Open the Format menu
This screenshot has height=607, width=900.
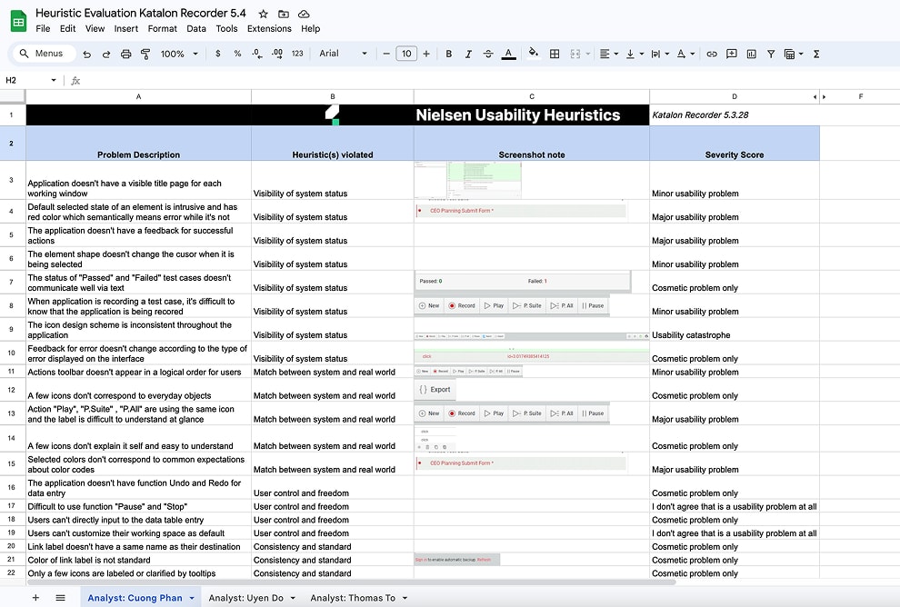click(163, 29)
